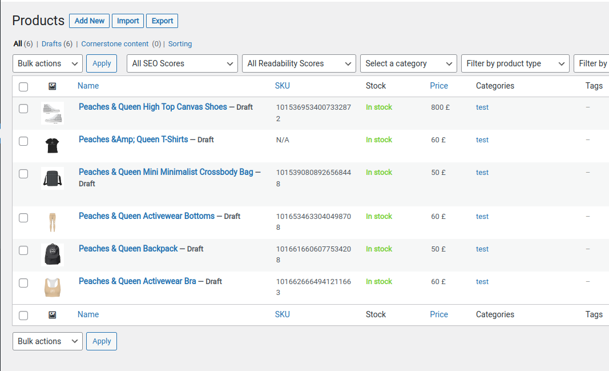Click the Import products button

tap(128, 21)
